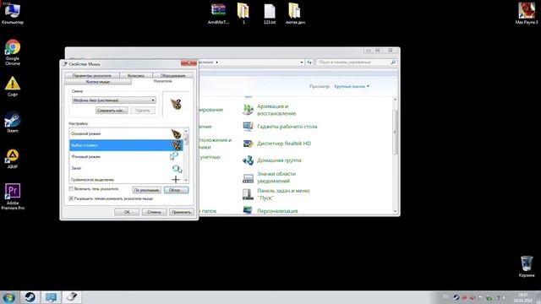541x304 pixels.
Task: Click the Control Panel scroll-down arrow
Action: 396,211
